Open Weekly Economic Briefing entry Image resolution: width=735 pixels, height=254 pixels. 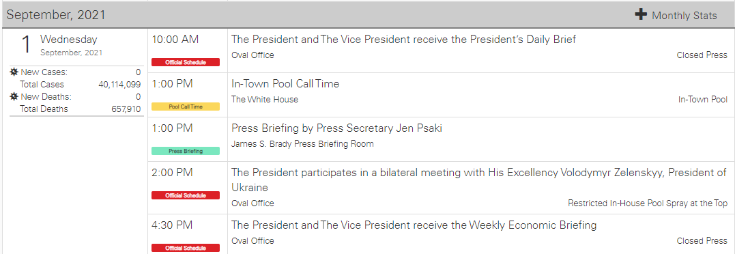pos(414,225)
